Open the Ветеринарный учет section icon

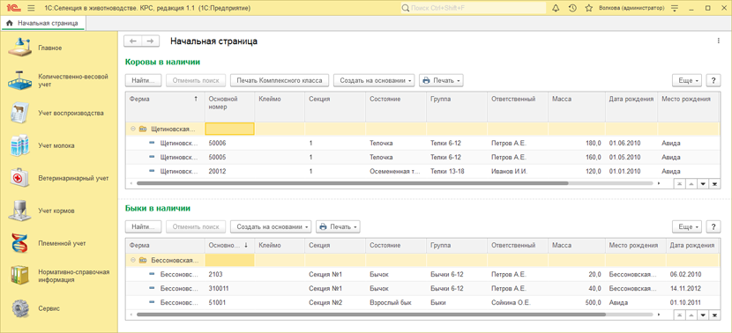[x=19, y=178]
